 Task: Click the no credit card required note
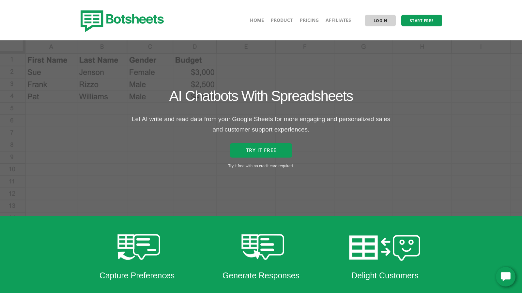(x=261, y=166)
